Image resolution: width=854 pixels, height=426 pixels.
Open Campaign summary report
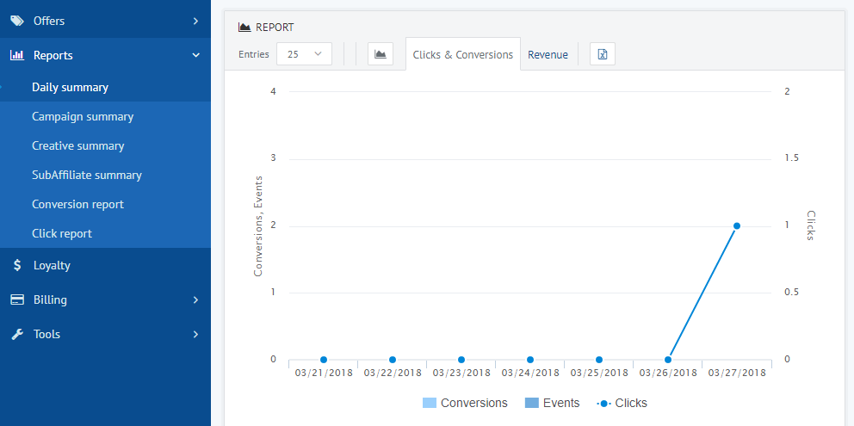(83, 116)
